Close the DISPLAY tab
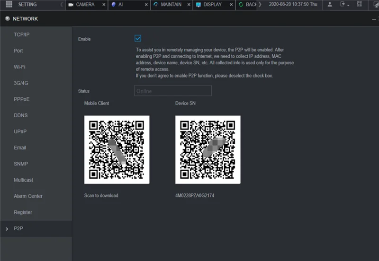Viewport: 379px width, 261px height. tap(231, 5)
